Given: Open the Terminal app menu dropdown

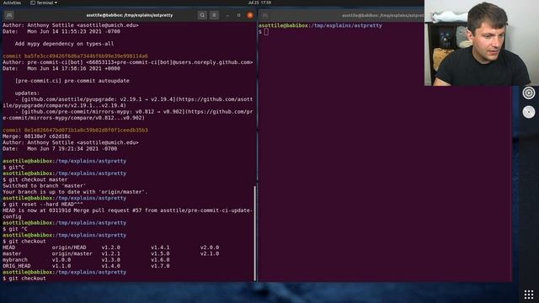Looking at the screenshot, I should point(44,3).
